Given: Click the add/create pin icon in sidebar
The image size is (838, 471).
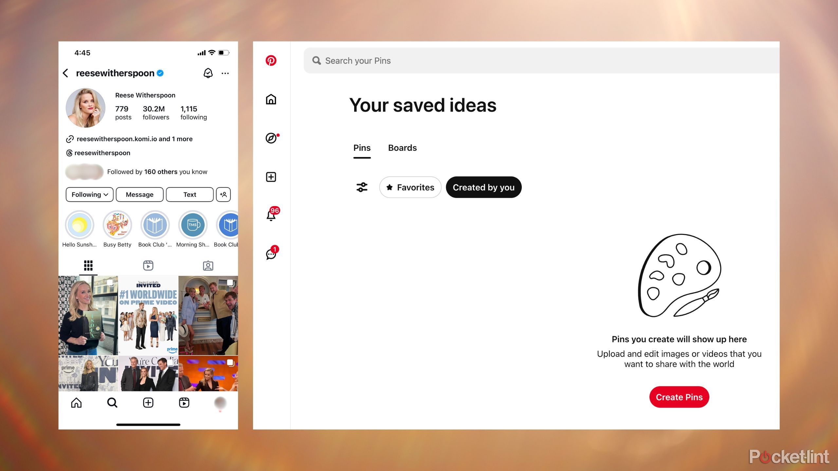Looking at the screenshot, I should pyautogui.click(x=270, y=177).
